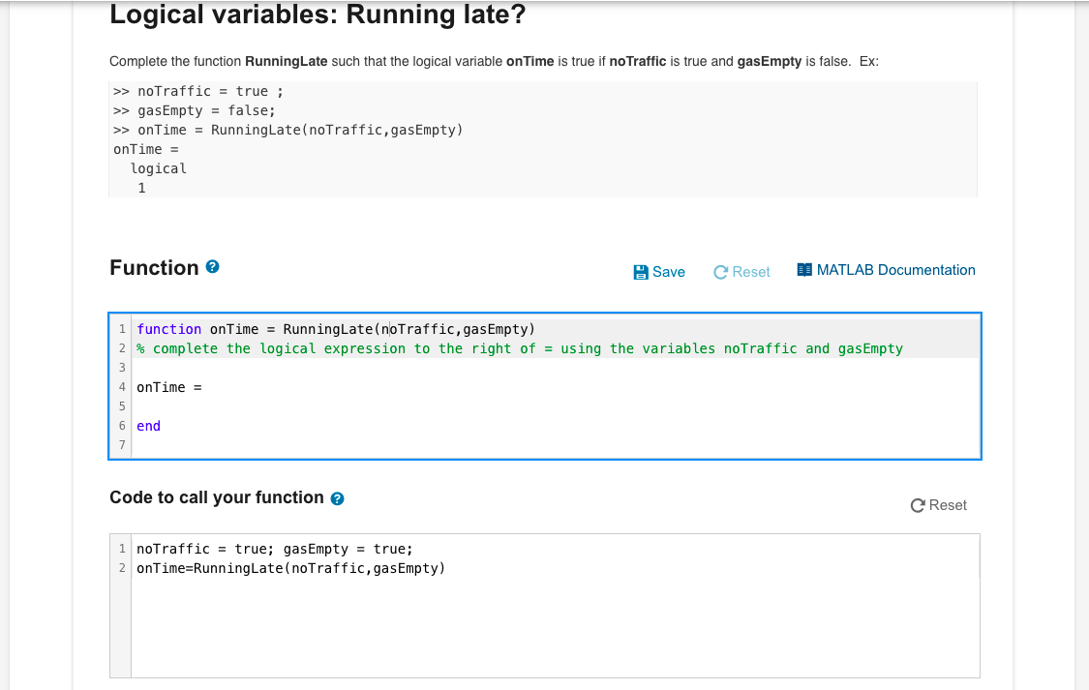
Task: Click the end keyword on line 6
Action: tap(147, 425)
